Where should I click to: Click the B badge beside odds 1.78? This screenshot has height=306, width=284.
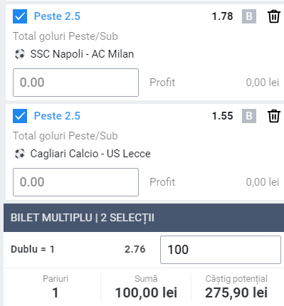click(x=249, y=16)
